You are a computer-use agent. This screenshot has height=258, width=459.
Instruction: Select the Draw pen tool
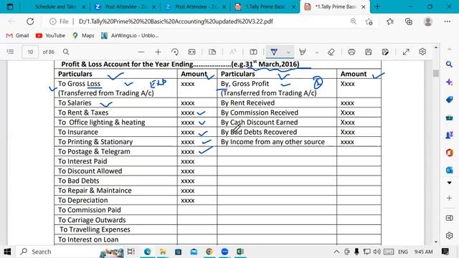click(274, 52)
